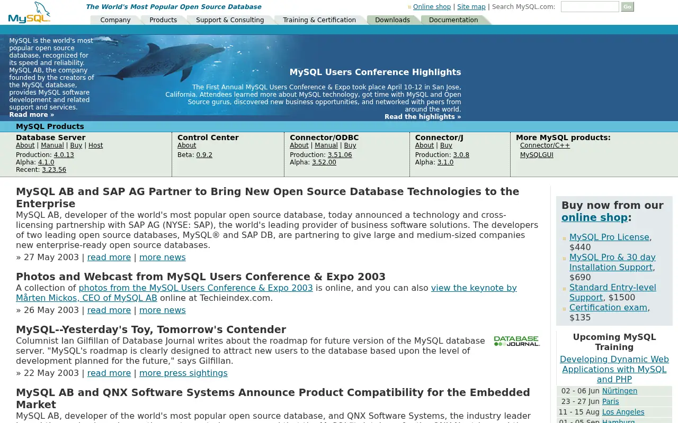Open the Downloads tab
The width and height of the screenshot is (678, 423).
coord(392,20)
